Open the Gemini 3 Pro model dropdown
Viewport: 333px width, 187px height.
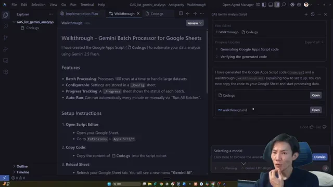[257, 168]
